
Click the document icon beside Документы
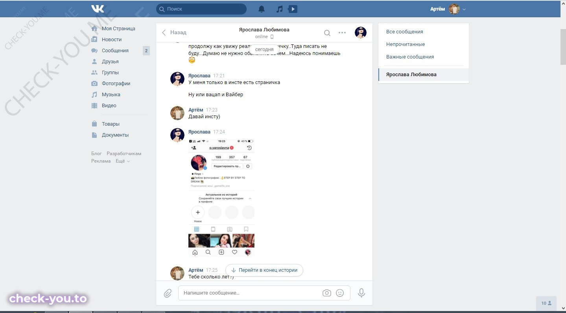pos(94,135)
